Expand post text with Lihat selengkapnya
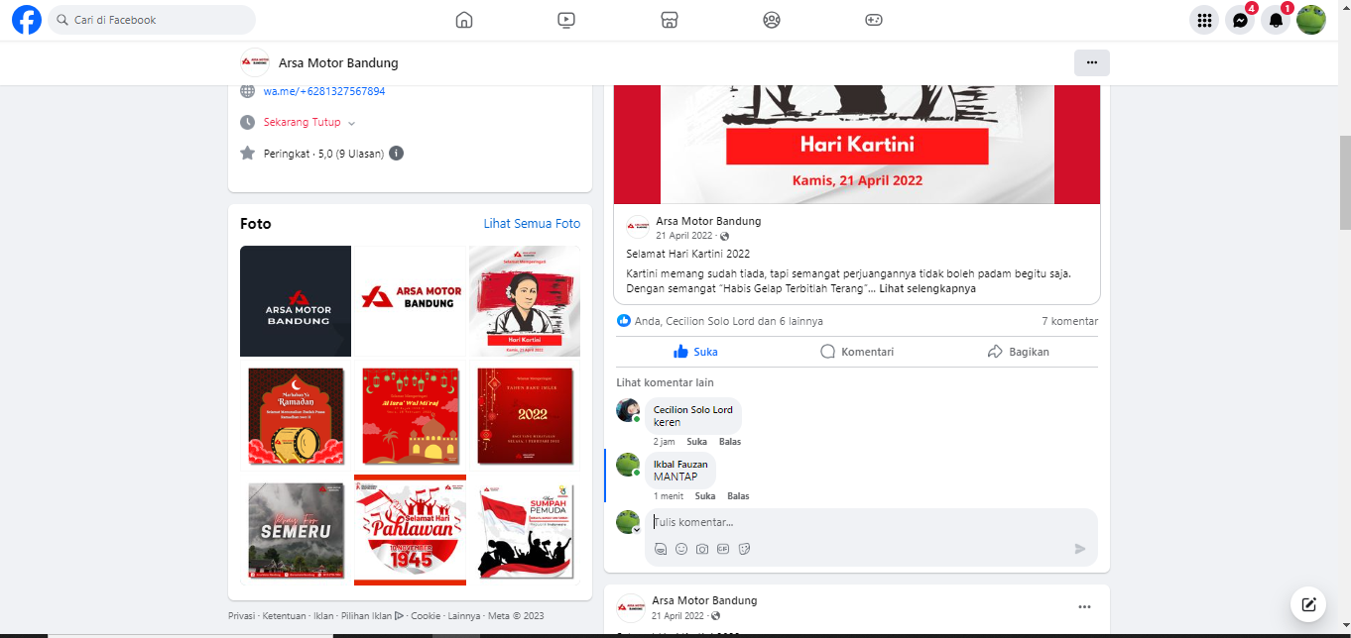This screenshot has width=1351, height=638. pyautogui.click(x=927, y=289)
